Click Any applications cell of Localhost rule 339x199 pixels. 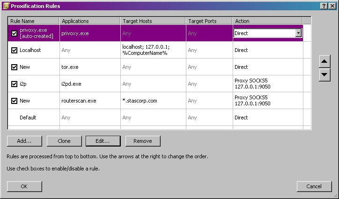click(90, 50)
